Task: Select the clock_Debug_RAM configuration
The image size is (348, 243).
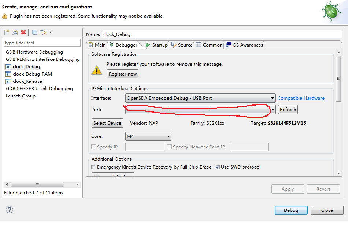Action: [x=32, y=74]
